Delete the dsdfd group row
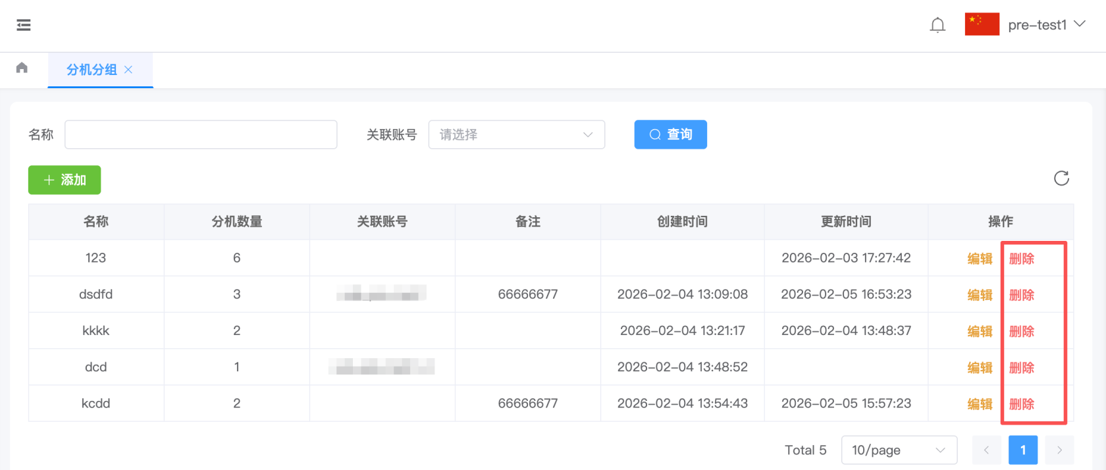 pos(1022,295)
